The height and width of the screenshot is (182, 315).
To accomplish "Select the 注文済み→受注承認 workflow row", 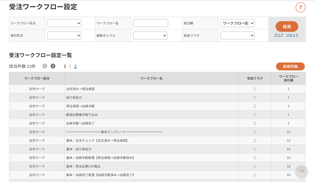I will (157, 89).
